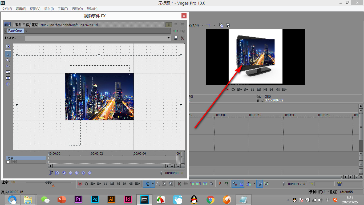Toggle Sync Cursor in keyframe controller
This screenshot has width=364, height=205.
51,173
